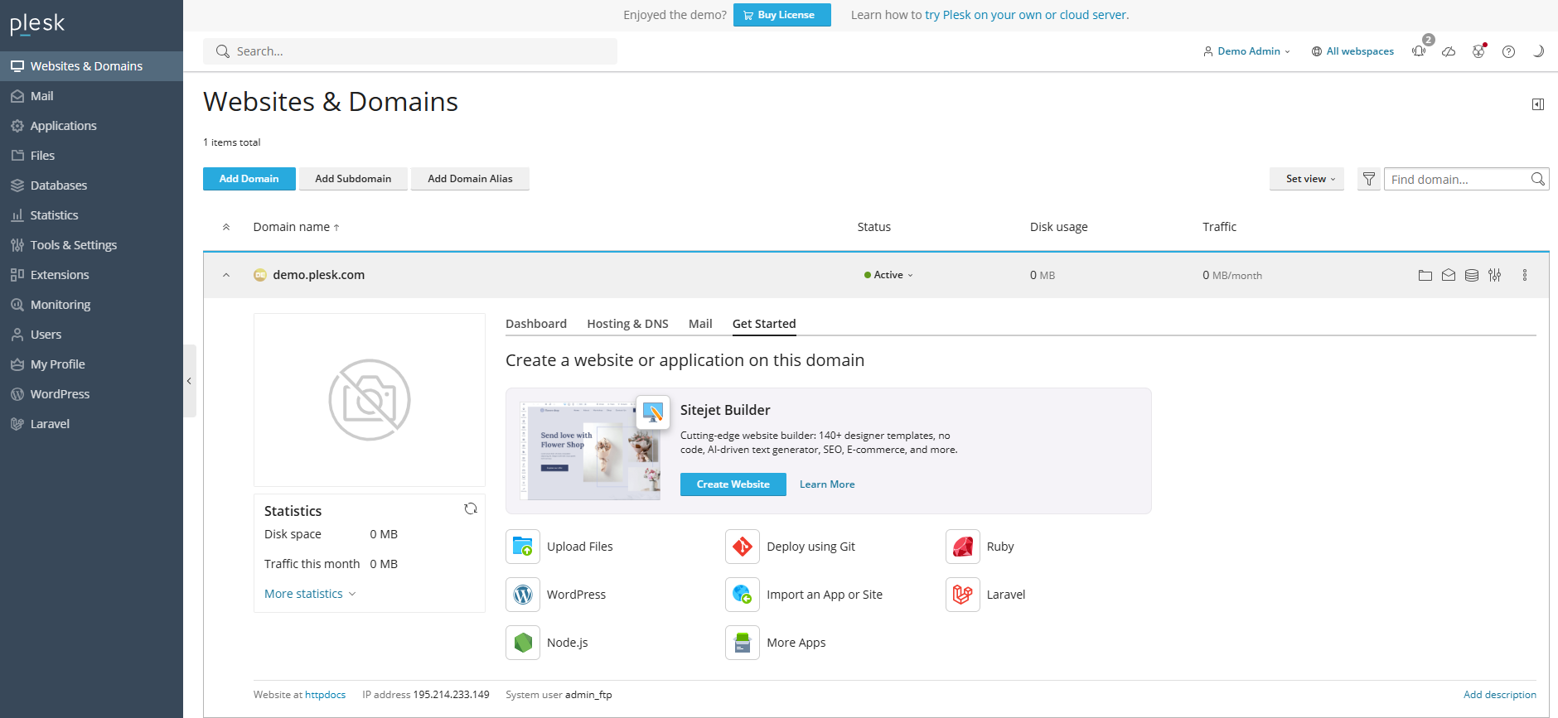Click the Add Domain button

point(249,179)
